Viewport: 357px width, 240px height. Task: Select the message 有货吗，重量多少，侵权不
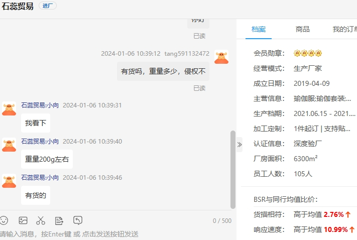pyautogui.click(x=163, y=71)
